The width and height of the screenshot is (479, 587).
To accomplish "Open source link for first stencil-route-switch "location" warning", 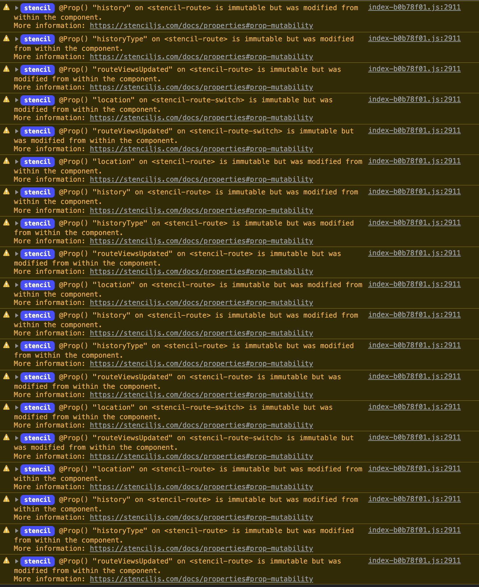I will pyautogui.click(x=414, y=99).
